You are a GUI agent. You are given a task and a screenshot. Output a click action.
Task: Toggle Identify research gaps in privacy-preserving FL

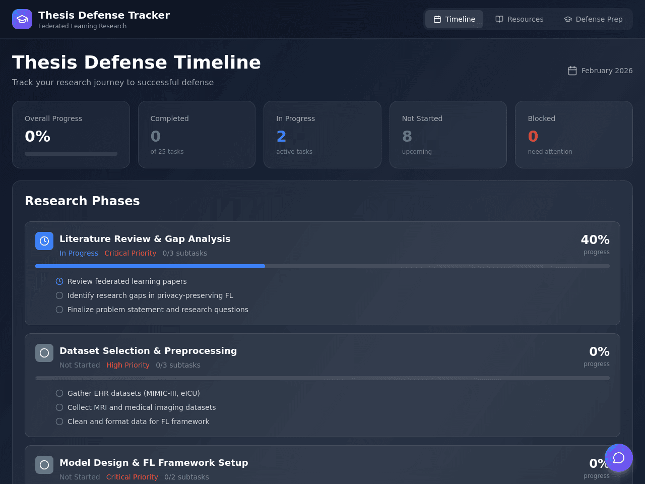point(59,295)
